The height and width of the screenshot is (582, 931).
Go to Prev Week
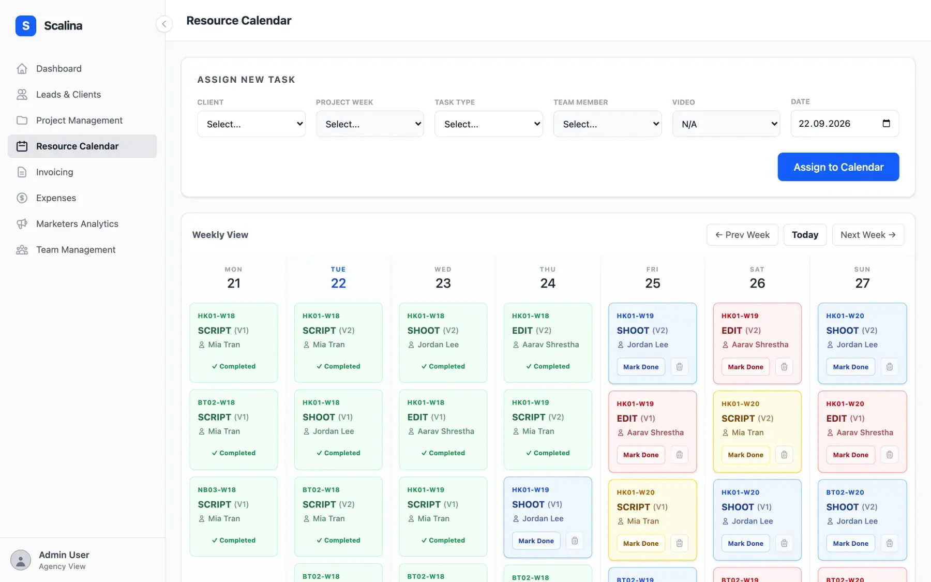742,235
